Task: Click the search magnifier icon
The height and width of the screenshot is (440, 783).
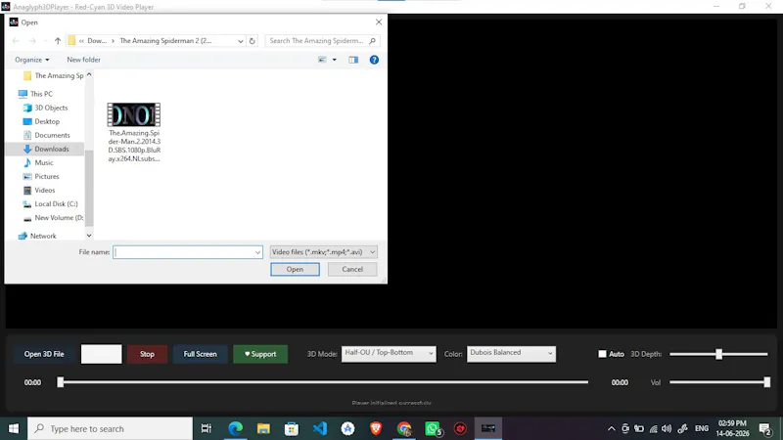Action: coord(372,41)
